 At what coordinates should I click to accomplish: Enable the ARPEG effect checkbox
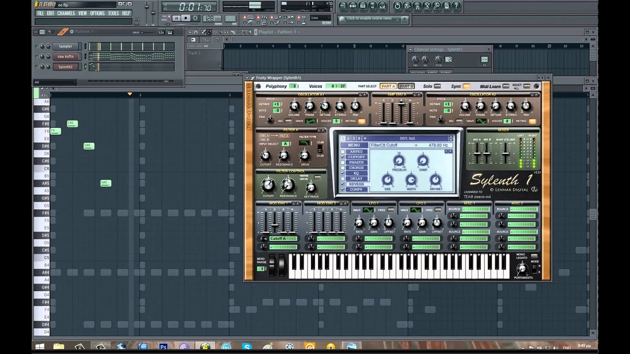[343, 151]
